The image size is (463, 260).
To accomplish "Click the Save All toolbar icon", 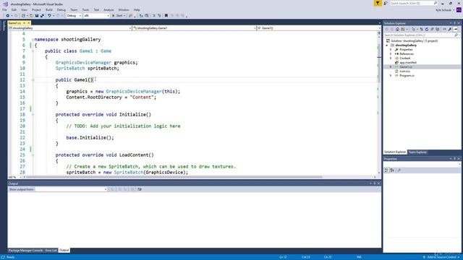I will point(42,16).
